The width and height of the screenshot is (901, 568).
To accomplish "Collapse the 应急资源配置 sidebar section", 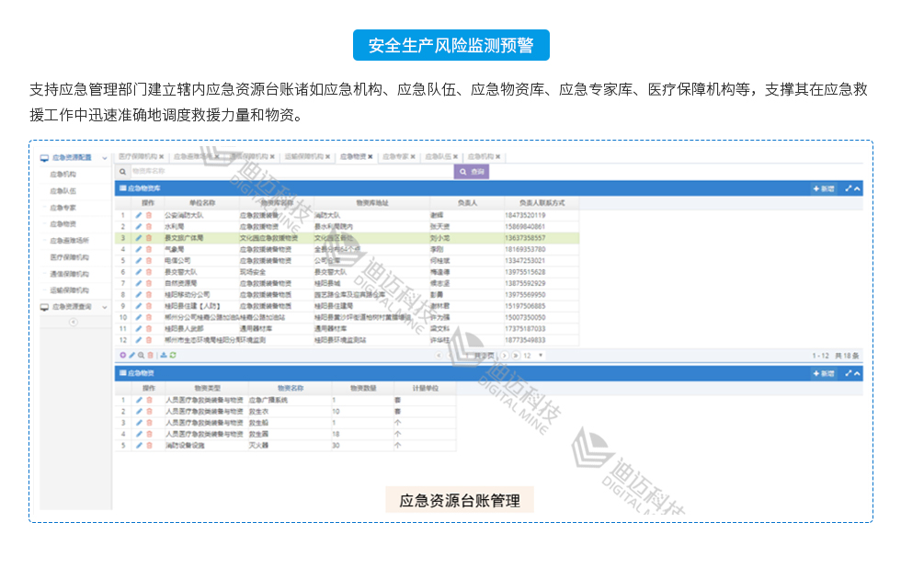I will click(105, 158).
